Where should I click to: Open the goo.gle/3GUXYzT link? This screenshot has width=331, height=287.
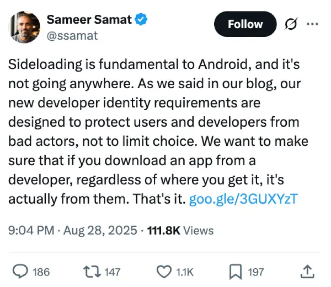pyautogui.click(x=243, y=199)
